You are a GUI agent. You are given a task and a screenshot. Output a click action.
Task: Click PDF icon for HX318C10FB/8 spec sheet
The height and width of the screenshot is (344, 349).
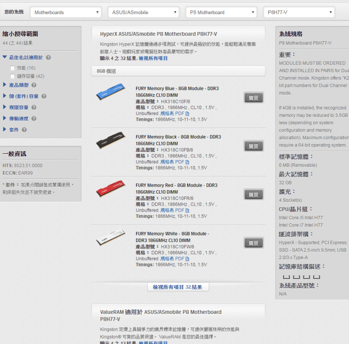(187, 162)
